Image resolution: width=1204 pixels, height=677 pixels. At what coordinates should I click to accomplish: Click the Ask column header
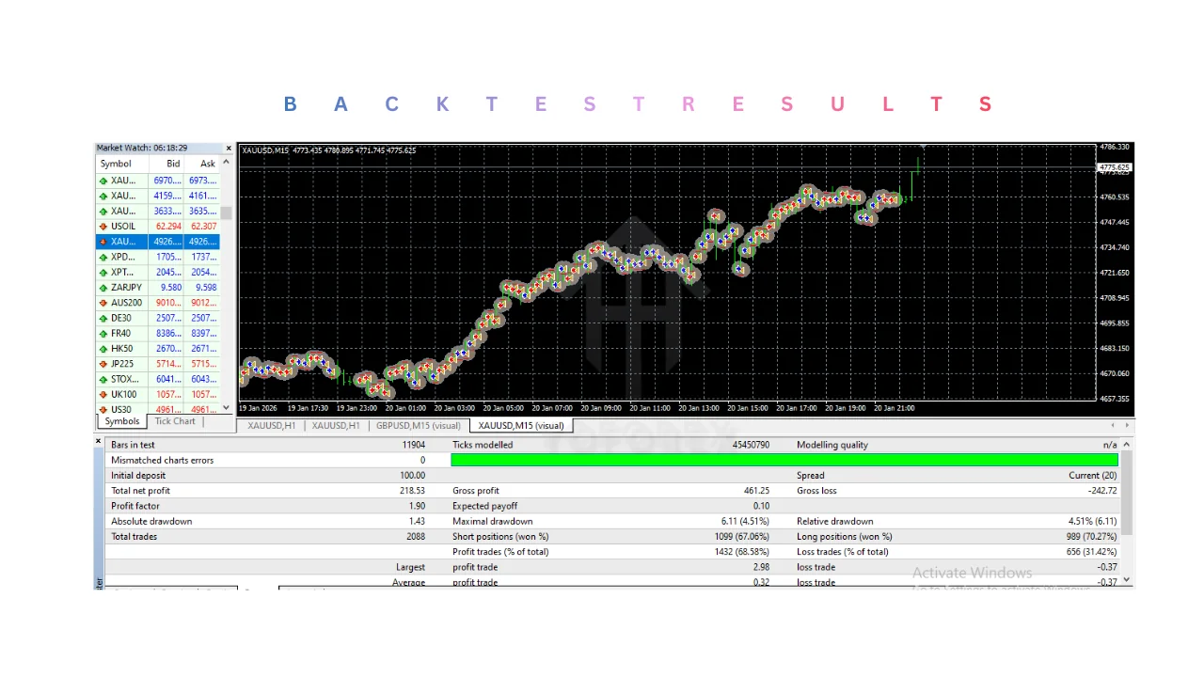coord(208,164)
